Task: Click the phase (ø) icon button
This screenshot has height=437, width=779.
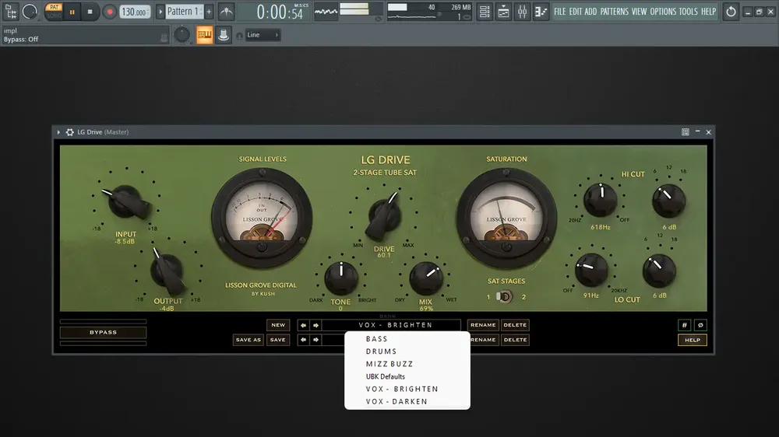Action: 700,325
